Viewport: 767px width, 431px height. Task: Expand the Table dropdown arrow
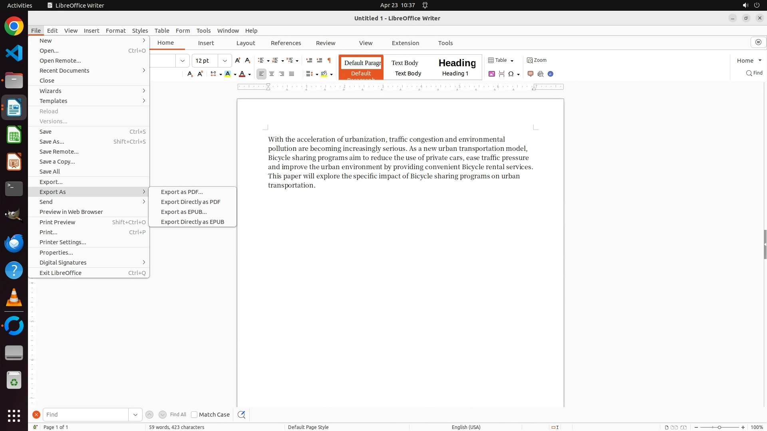pyautogui.click(x=512, y=61)
